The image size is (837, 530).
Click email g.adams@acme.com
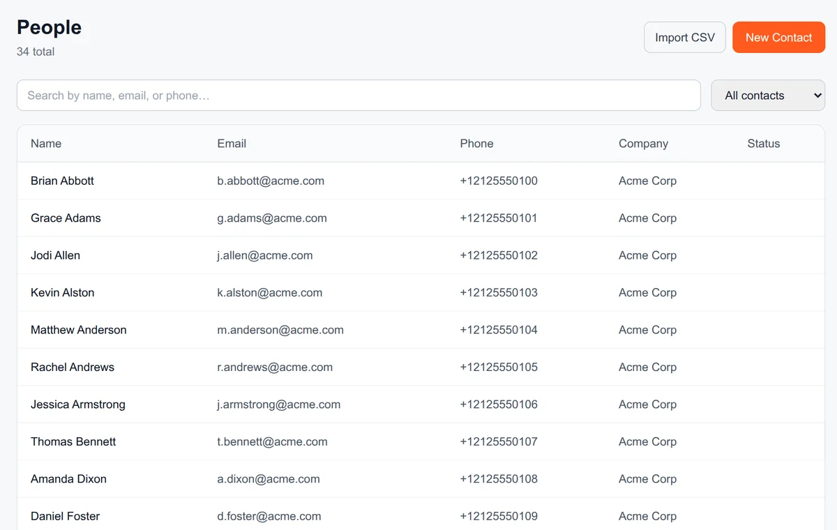[x=272, y=218]
